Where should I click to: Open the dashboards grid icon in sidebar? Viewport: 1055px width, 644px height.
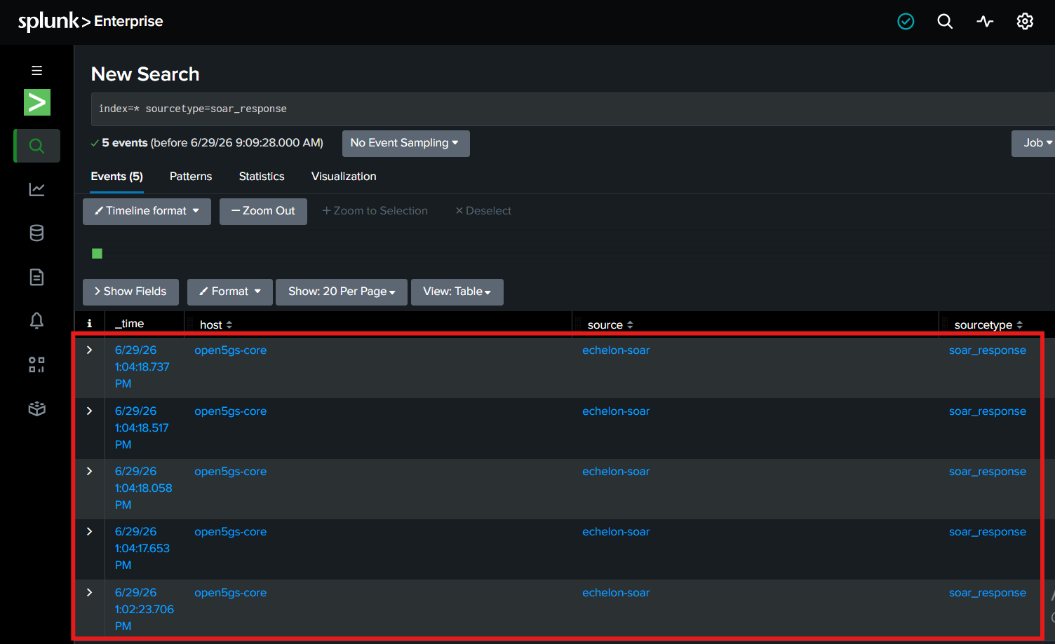click(x=37, y=364)
